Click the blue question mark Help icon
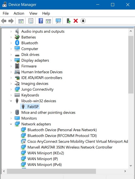The height and width of the screenshot is (179, 135). [41, 21]
